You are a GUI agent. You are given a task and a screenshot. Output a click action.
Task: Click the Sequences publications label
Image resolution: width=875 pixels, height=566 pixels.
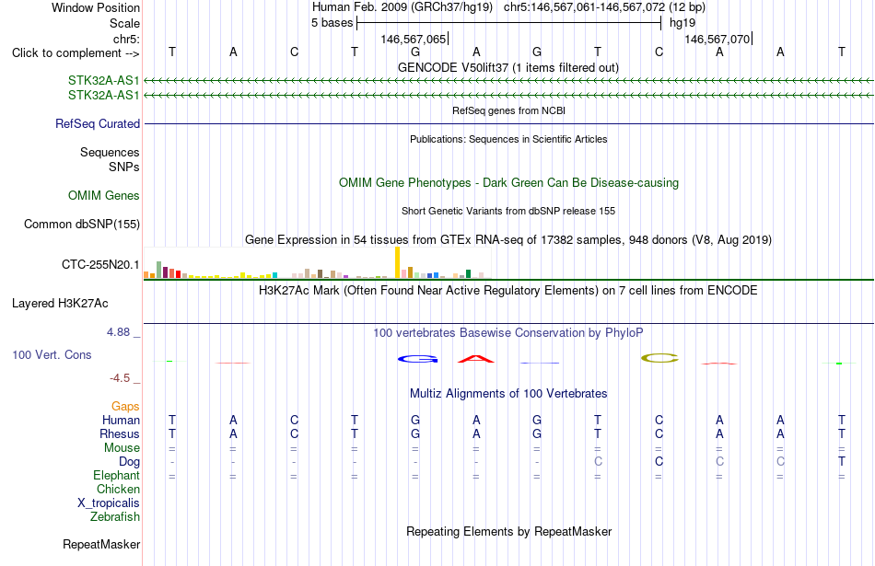(x=110, y=152)
